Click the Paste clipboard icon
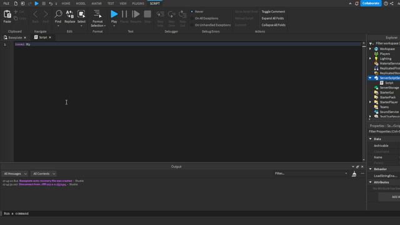This screenshot has width=400, height=225. point(7,14)
